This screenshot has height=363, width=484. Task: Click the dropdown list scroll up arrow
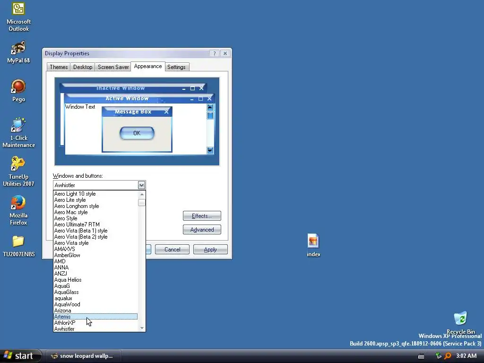pos(142,194)
